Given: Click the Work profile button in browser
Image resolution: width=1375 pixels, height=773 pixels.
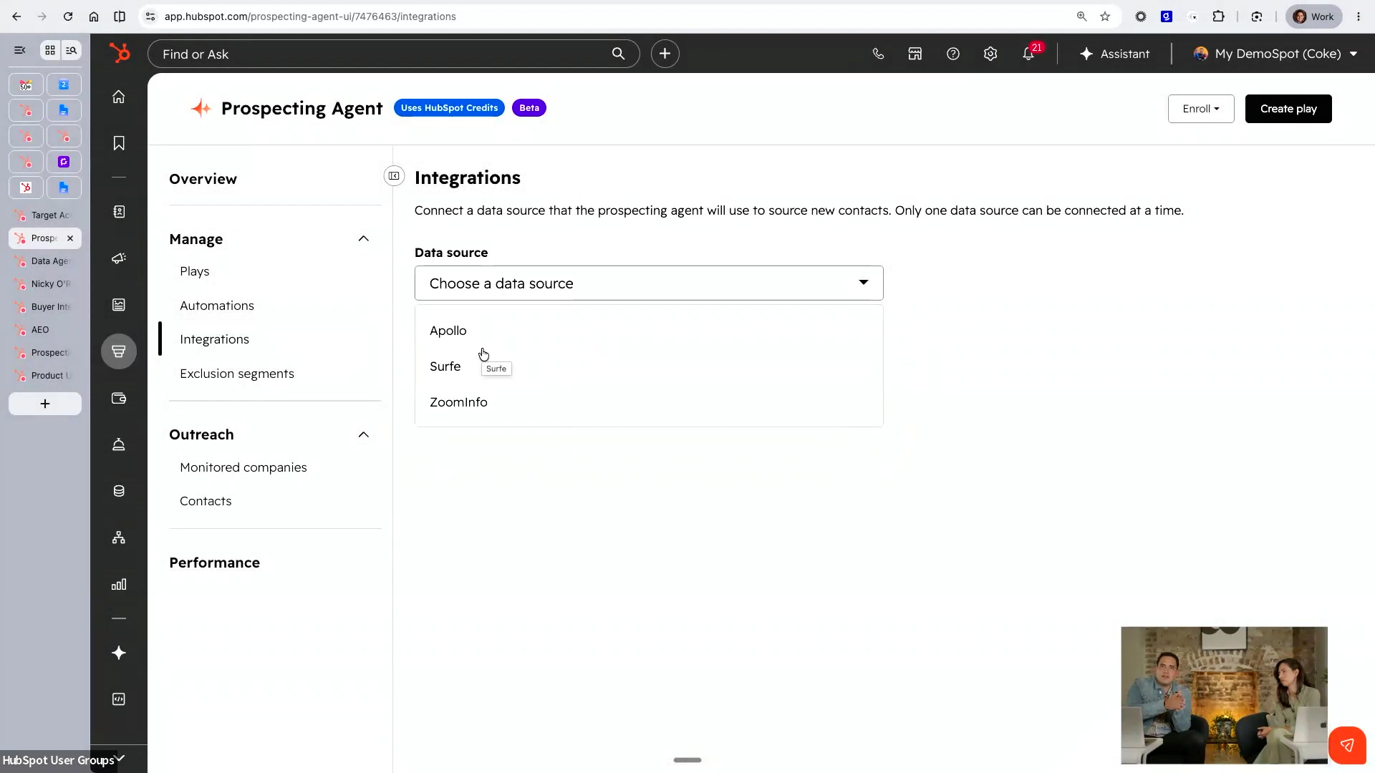Looking at the screenshot, I should pyautogui.click(x=1314, y=16).
